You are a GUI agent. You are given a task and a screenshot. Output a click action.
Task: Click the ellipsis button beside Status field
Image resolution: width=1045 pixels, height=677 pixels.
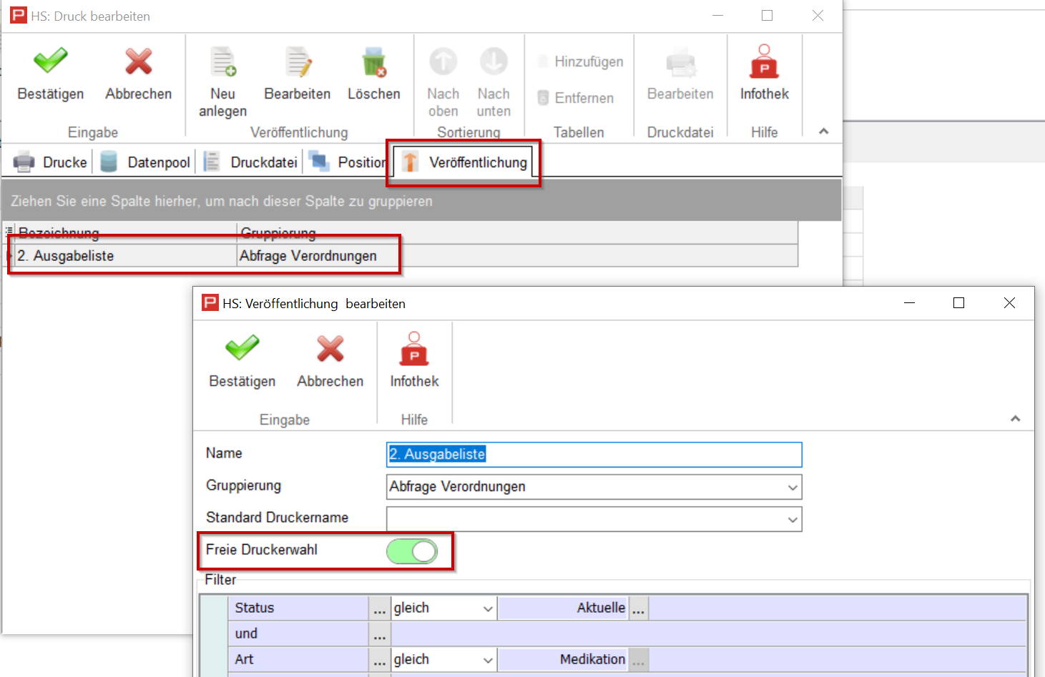pos(380,609)
